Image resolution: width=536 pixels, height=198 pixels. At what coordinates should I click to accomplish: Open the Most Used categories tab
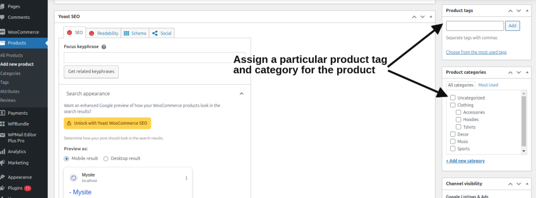pyautogui.click(x=488, y=85)
